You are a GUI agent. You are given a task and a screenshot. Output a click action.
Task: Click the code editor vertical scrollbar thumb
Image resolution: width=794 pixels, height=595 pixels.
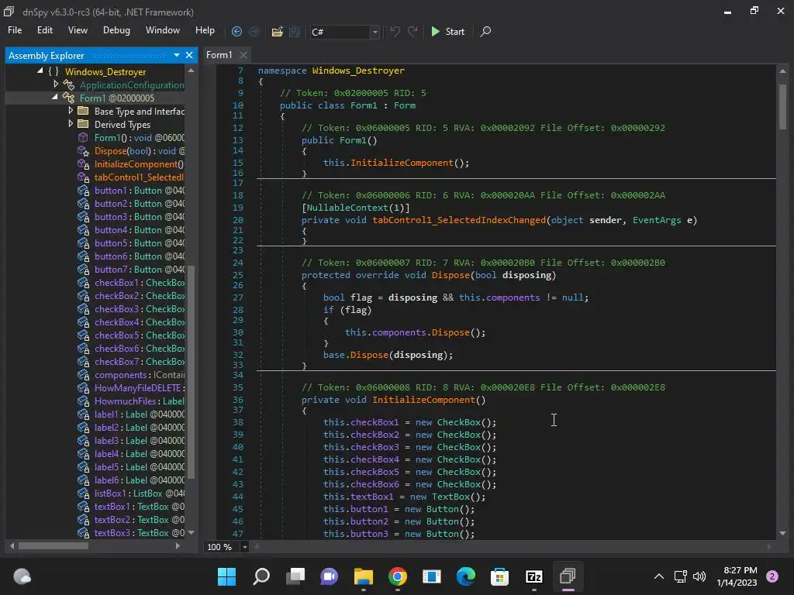click(782, 107)
